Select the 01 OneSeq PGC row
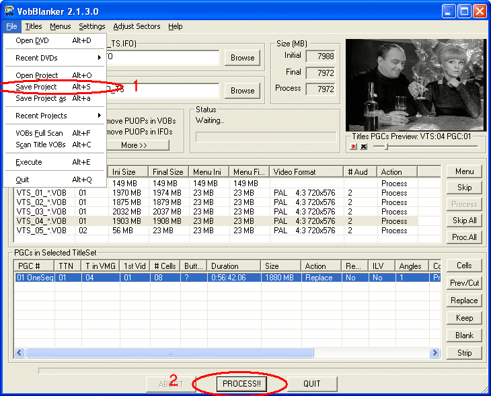Image resolution: width=491 pixels, height=396 pixels. pos(227,278)
